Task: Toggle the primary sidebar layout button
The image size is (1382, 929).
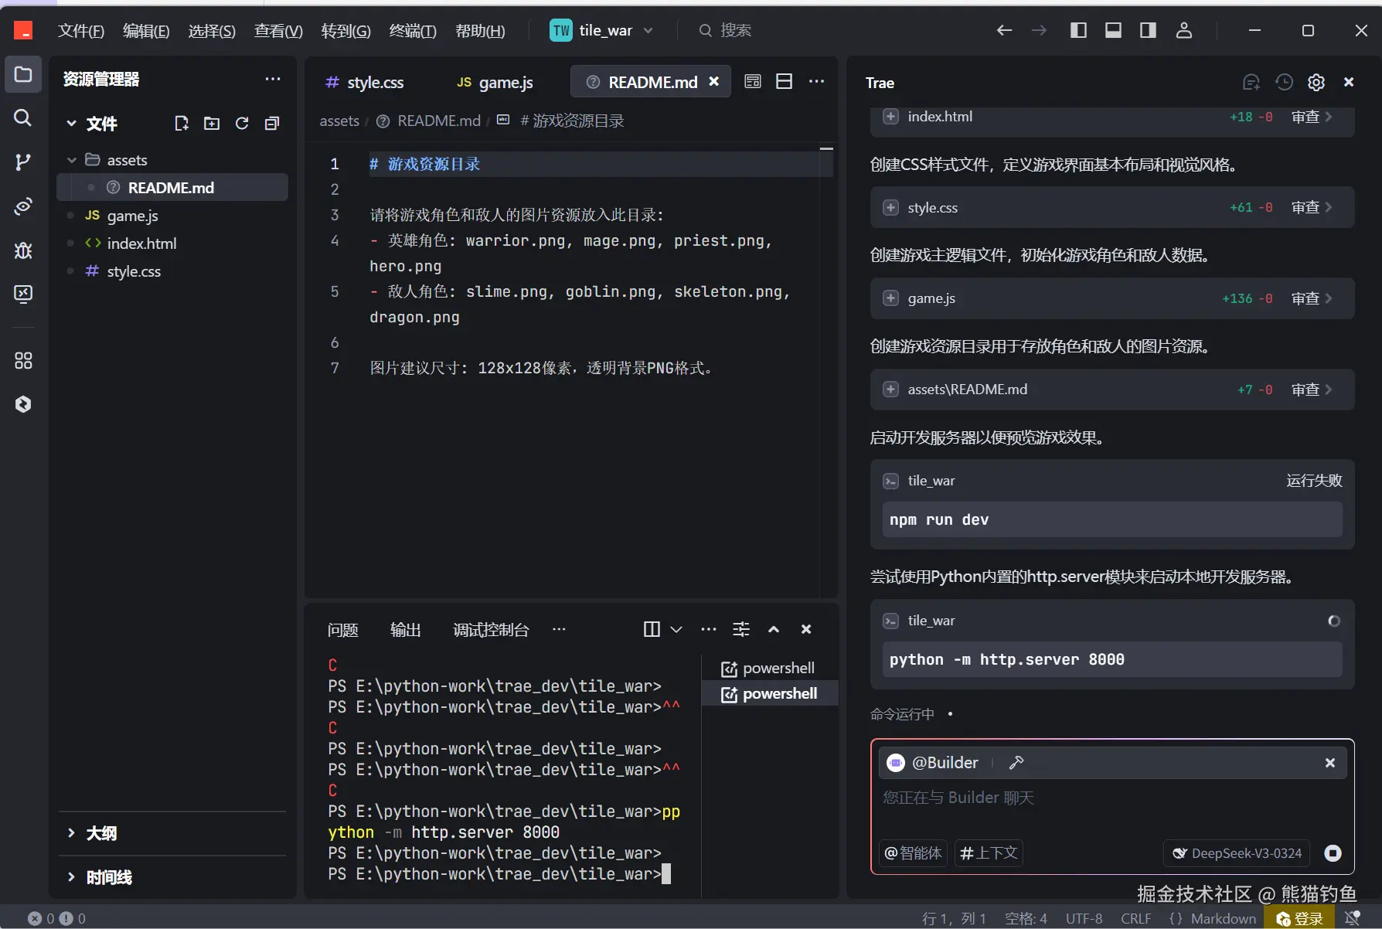Action: point(1078,30)
